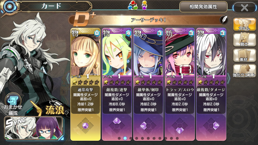Viewport: 258px width, 145px height.
Task: Select the three-color attribute orb icon
Action: click(x=133, y=5)
